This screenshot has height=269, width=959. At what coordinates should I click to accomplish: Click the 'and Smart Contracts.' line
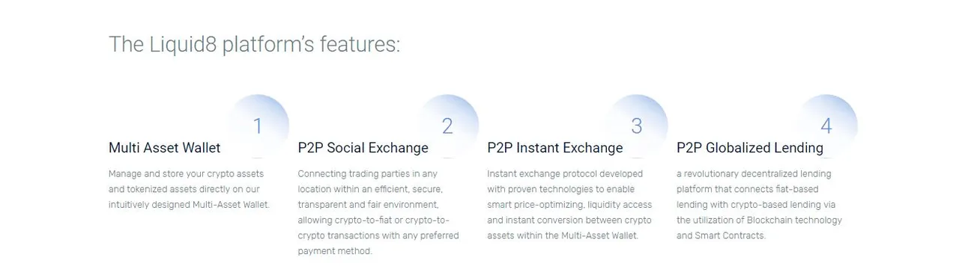click(x=721, y=236)
